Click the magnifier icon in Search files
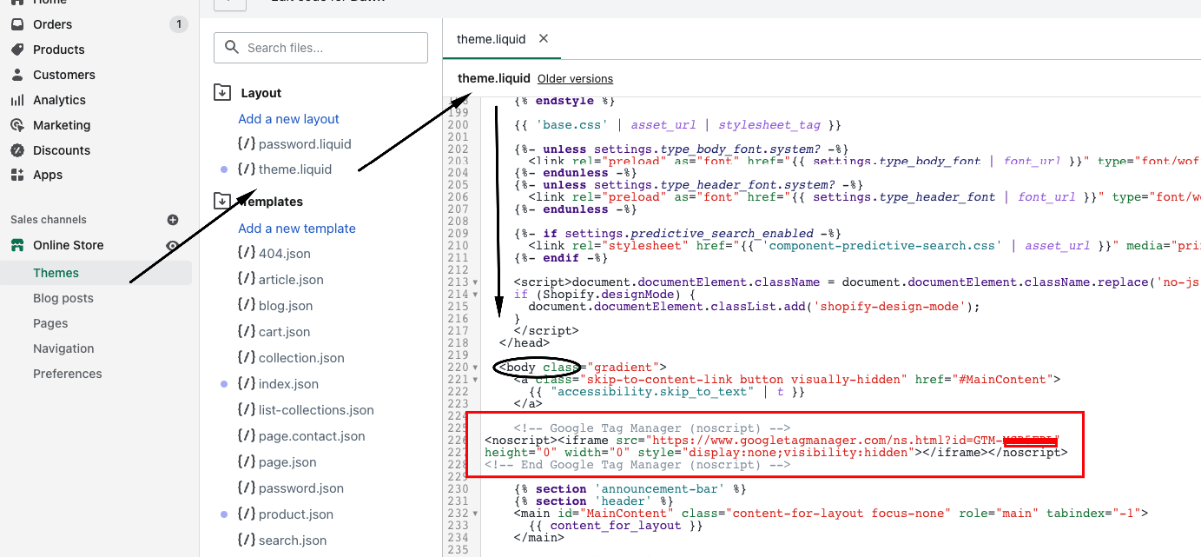 232,48
